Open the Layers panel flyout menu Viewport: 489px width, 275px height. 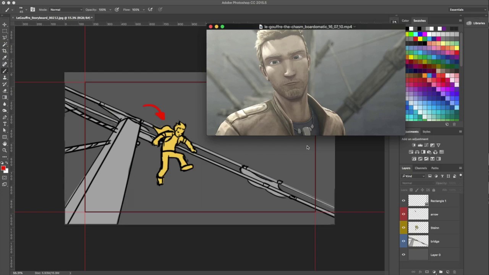point(460,168)
